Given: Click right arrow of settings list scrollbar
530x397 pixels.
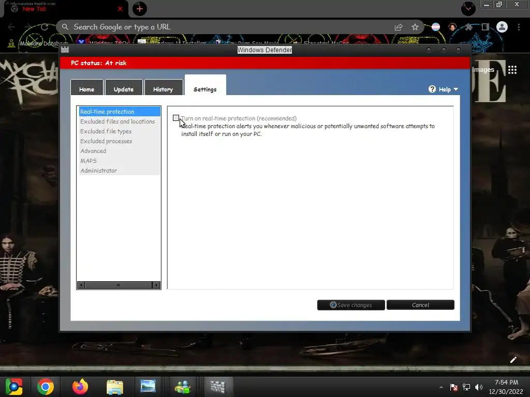Looking at the screenshot, I should (156, 285).
